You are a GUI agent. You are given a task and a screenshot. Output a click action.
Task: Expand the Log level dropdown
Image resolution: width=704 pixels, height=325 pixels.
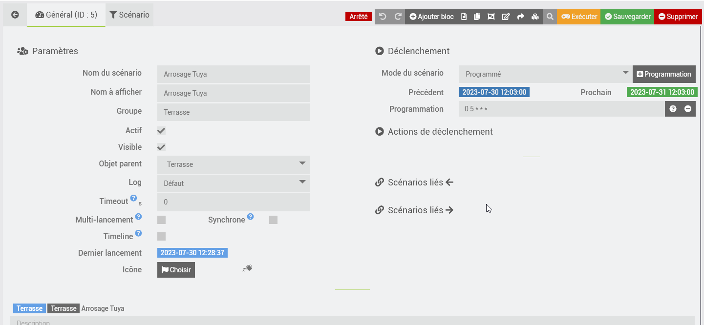[x=234, y=183]
